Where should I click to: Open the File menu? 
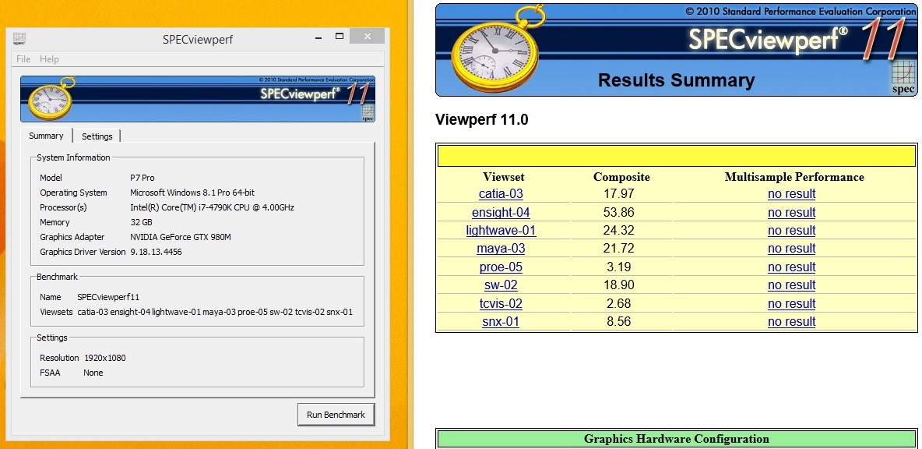(23, 59)
